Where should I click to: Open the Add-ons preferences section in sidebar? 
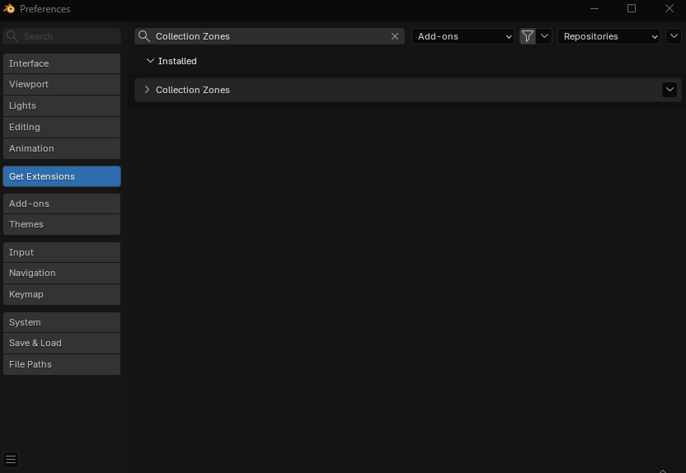62,204
